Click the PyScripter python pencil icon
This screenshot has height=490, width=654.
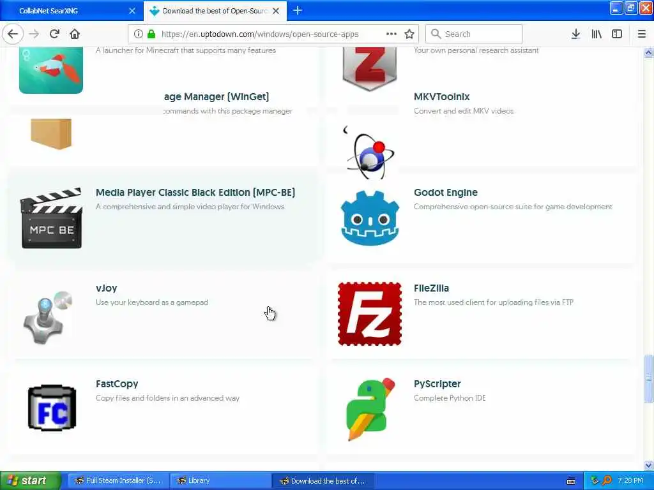pos(370,409)
